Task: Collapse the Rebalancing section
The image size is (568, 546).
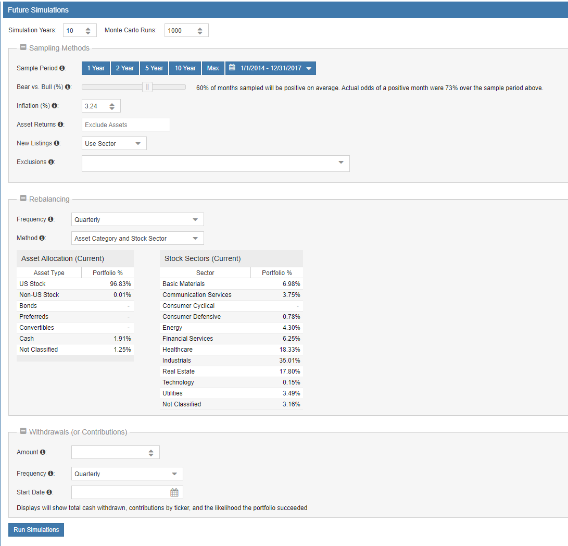Action: (x=23, y=198)
